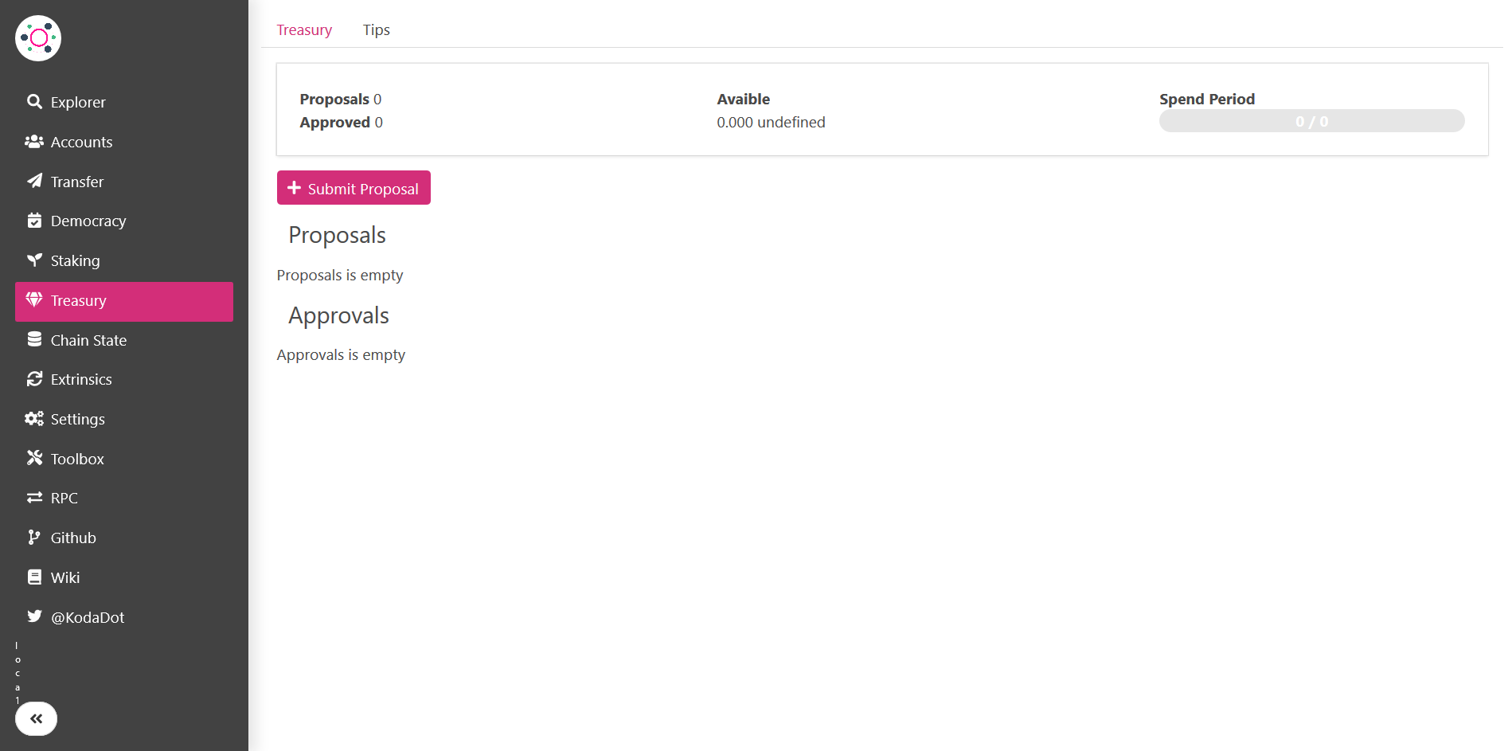Image resolution: width=1512 pixels, height=751 pixels.
Task: Select the Explorer magnifier icon
Action: coord(34,102)
